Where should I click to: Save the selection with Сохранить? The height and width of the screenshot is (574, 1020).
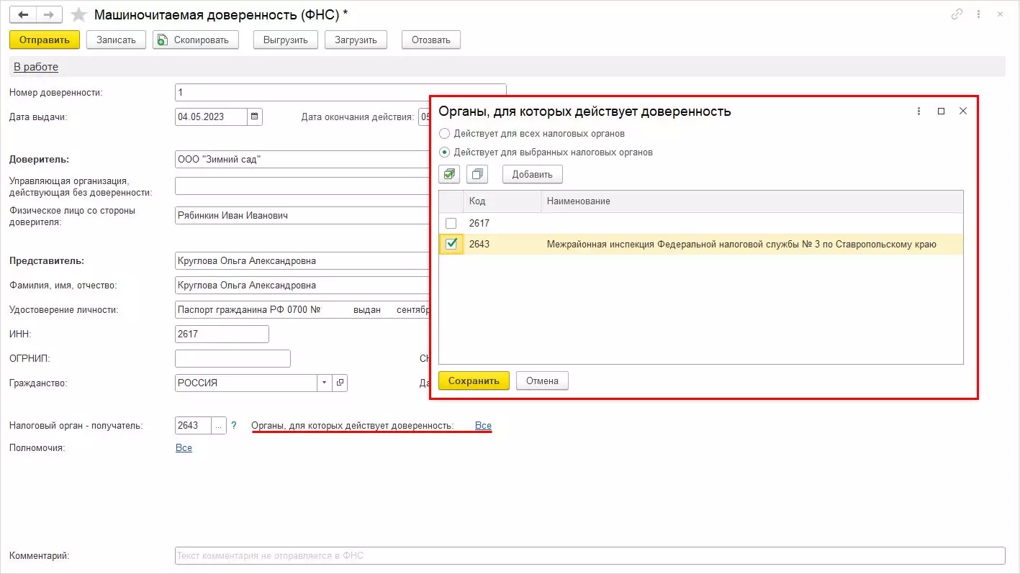pyautogui.click(x=474, y=381)
